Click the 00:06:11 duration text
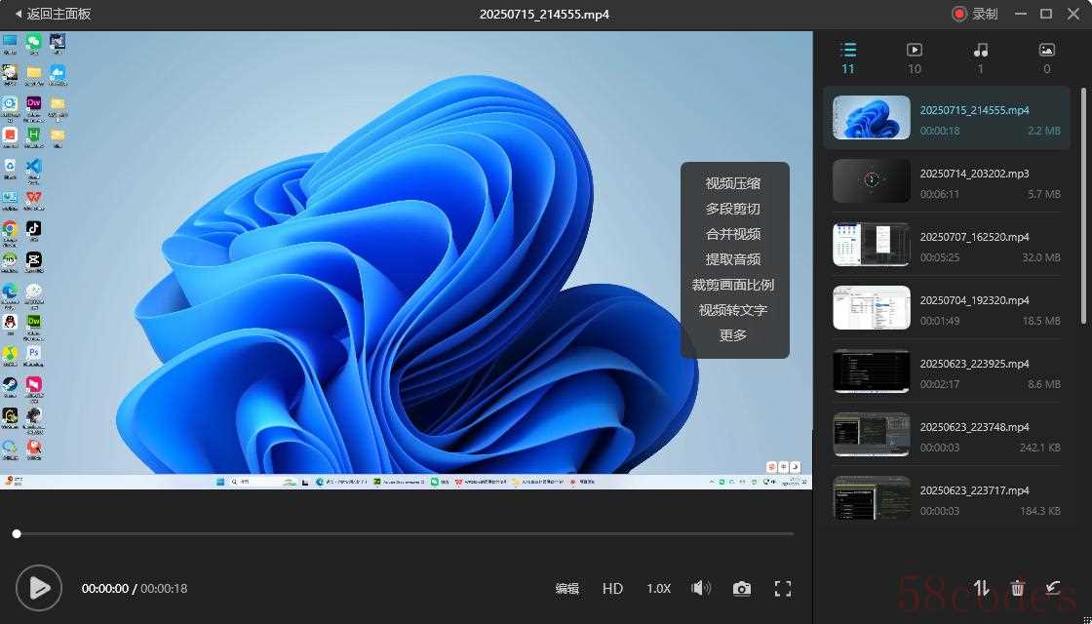Viewport: 1092px width, 624px height. coord(940,194)
